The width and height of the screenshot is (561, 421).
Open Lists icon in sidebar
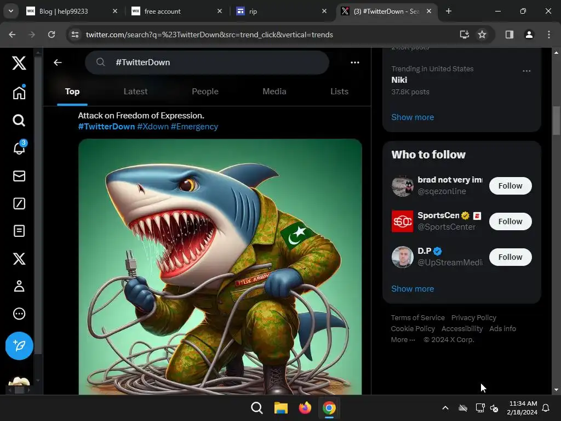tap(19, 231)
